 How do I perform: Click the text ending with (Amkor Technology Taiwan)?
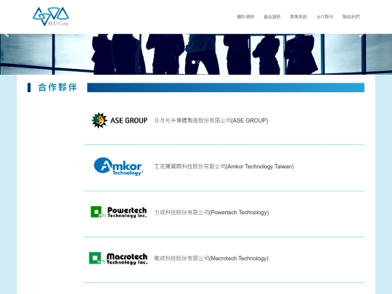click(x=224, y=166)
